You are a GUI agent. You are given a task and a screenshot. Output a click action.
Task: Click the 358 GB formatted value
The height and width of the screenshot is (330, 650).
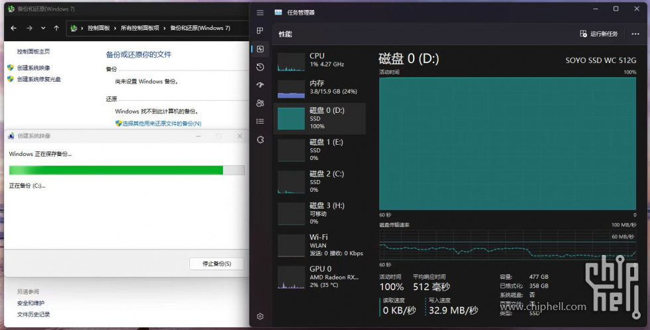coord(539,286)
